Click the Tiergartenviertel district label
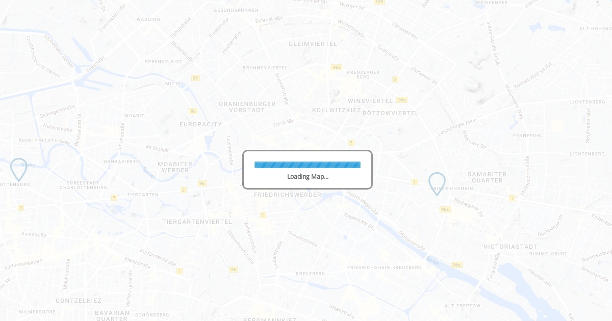Image resolution: width=612 pixels, height=321 pixels. click(x=197, y=222)
